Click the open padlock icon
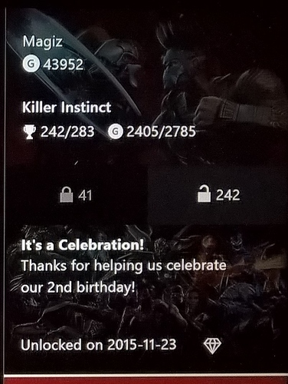Screen dimensions: 288x384 tap(205, 194)
